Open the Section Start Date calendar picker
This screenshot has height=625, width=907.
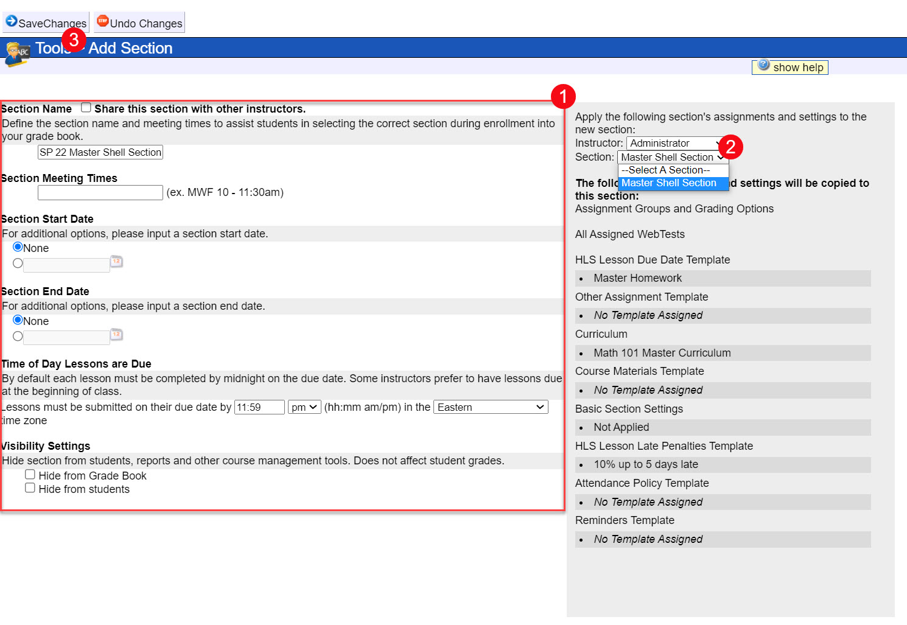tap(116, 262)
